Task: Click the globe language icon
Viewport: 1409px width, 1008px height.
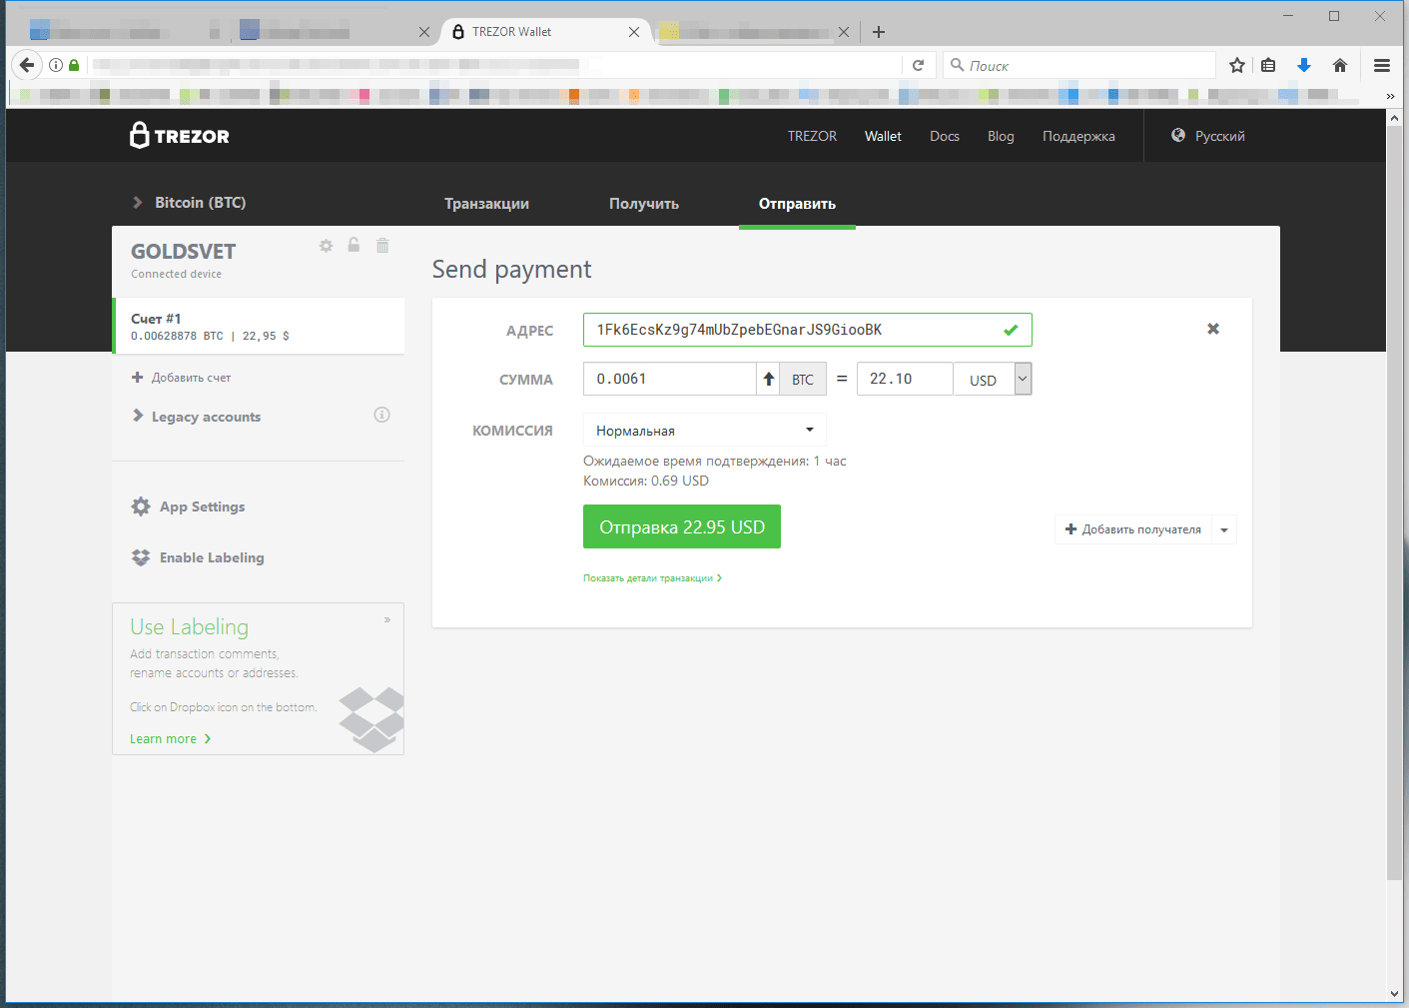Action: 1178,135
